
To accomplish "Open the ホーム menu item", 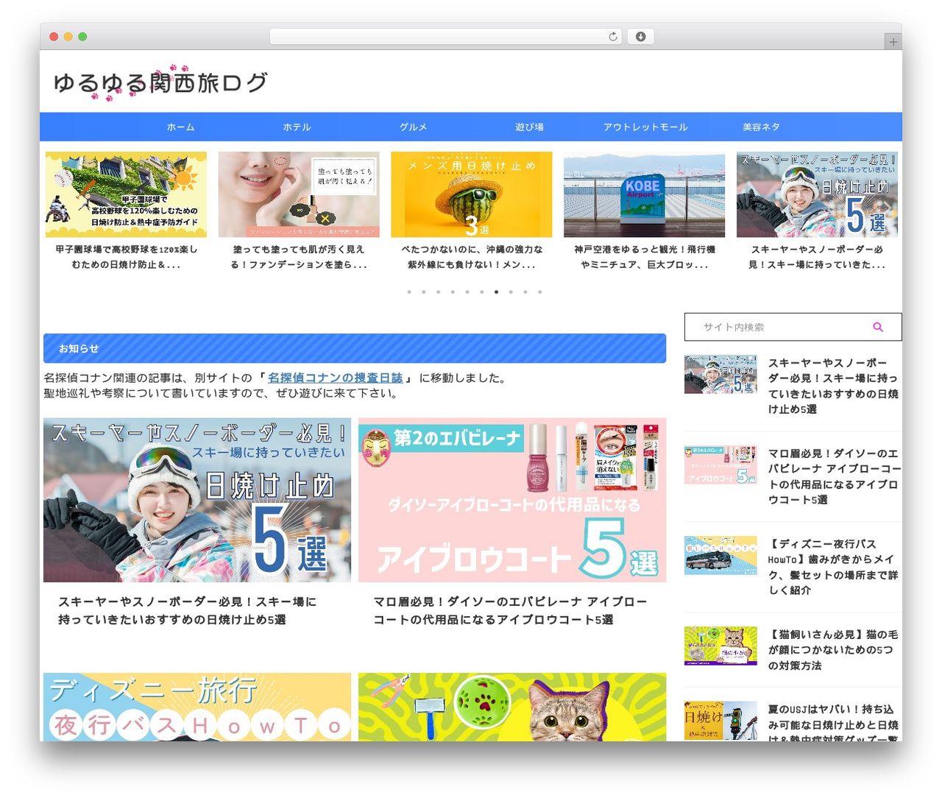I will coord(180,127).
